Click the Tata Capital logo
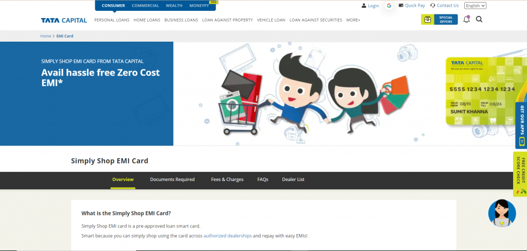This screenshot has height=251, width=527. click(x=64, y=20)
